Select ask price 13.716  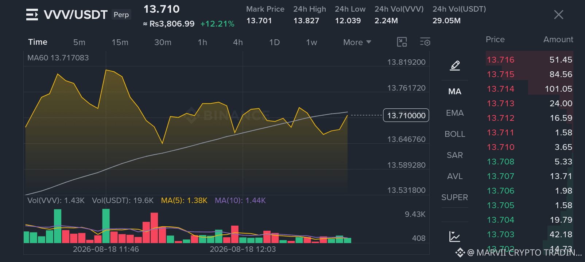coord(500,60)
